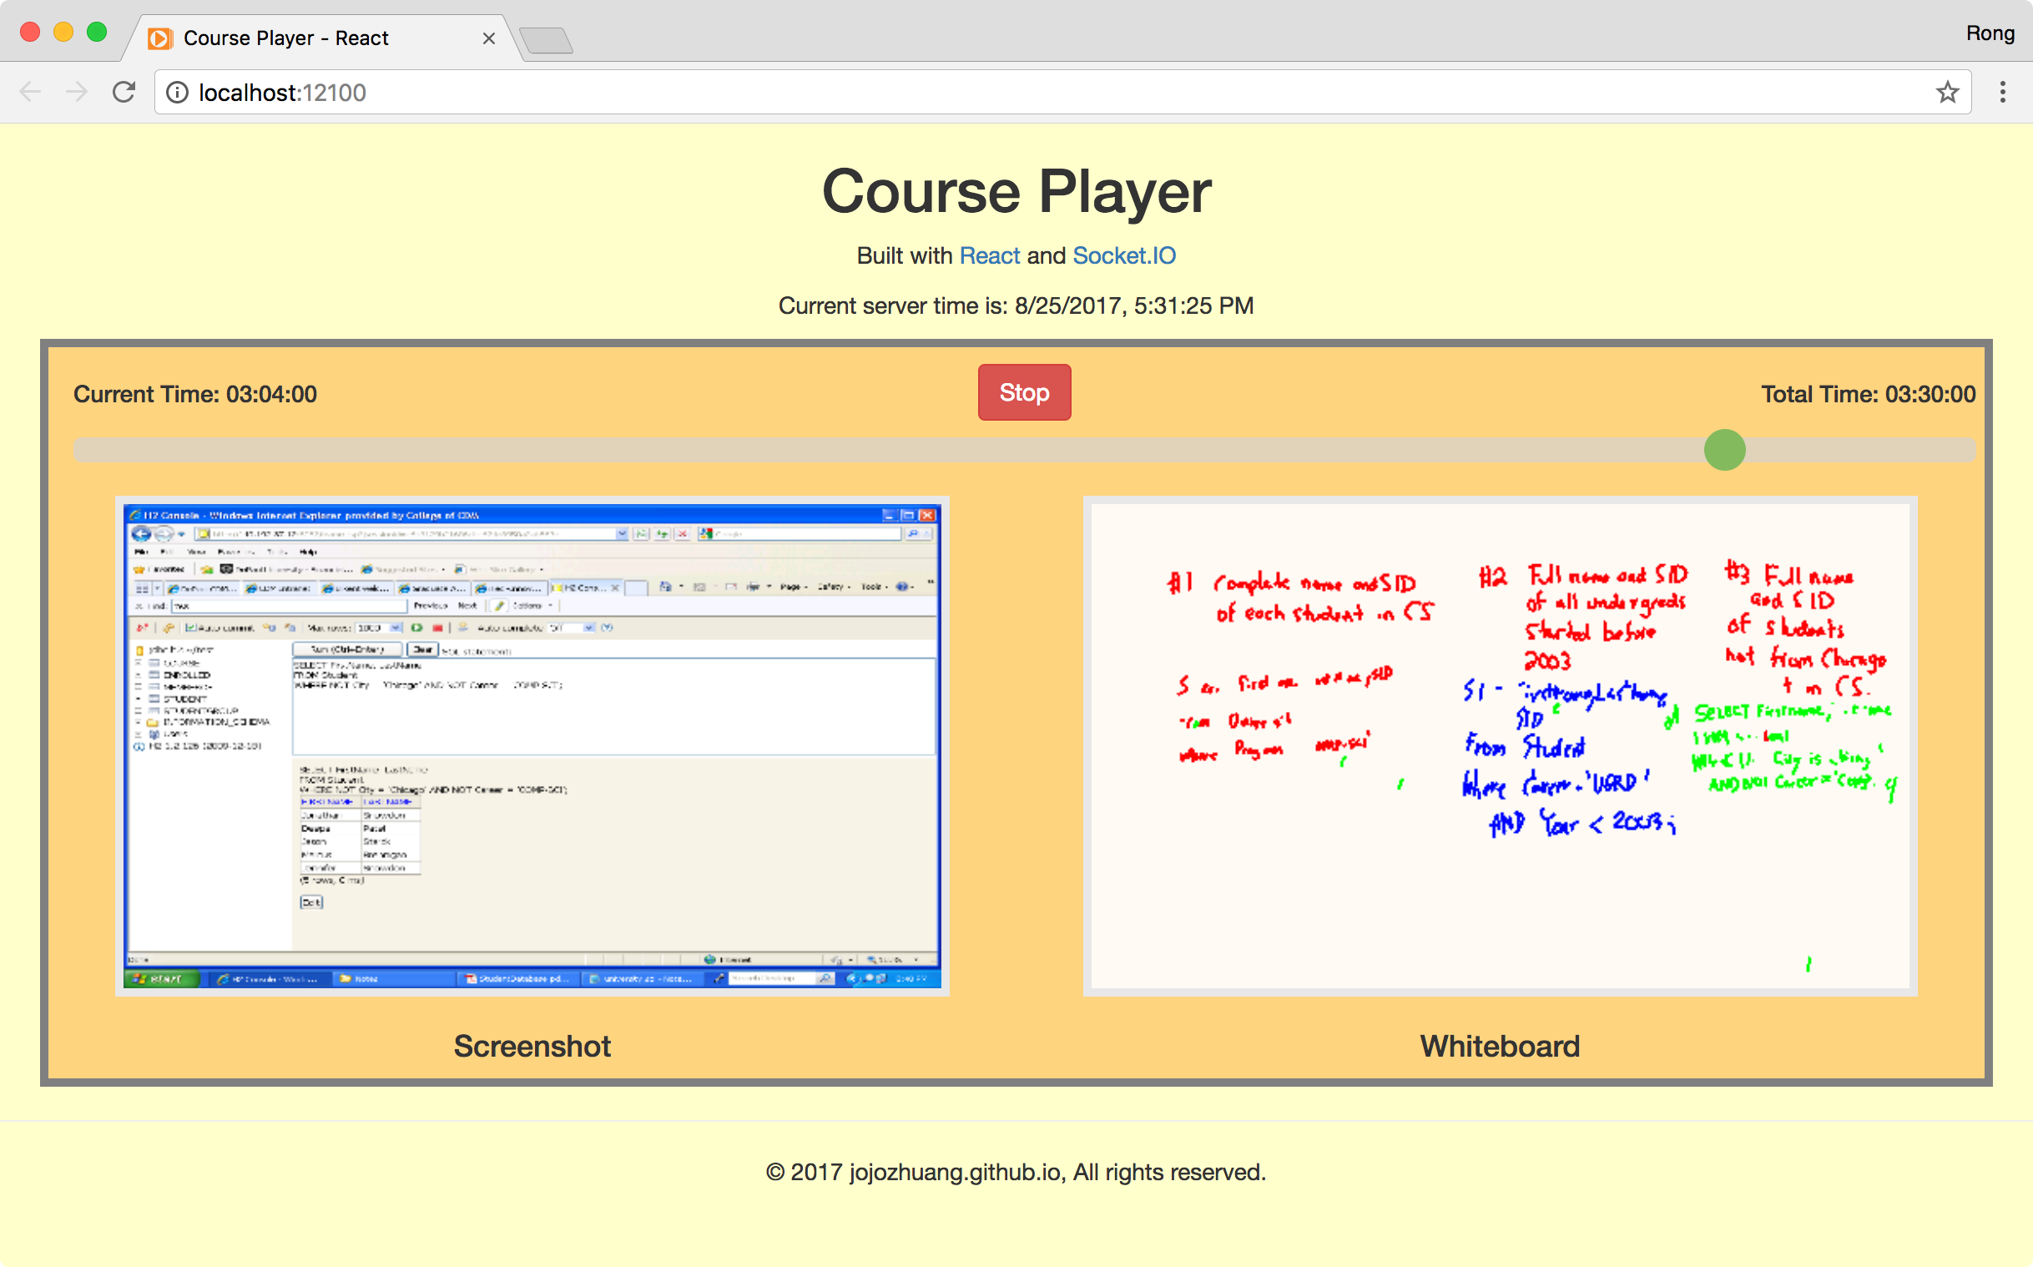The image size is (2033, 1267).
Task: Click the Current server time text
Action: pos(1016,305)
